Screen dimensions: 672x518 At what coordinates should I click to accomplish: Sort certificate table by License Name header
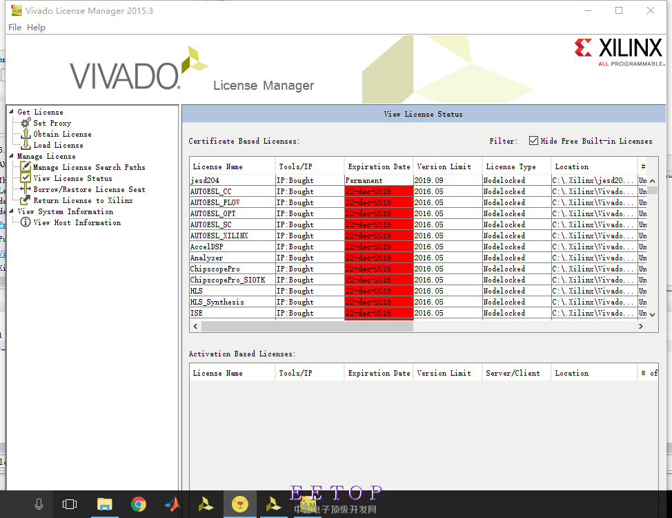click(x=232, y=166)
